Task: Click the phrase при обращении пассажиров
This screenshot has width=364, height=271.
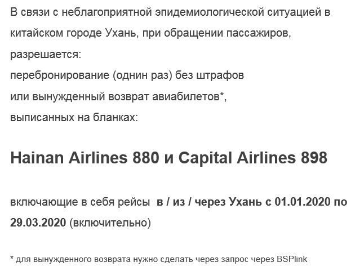Action: pyautogui.click(x=215, y=33)
